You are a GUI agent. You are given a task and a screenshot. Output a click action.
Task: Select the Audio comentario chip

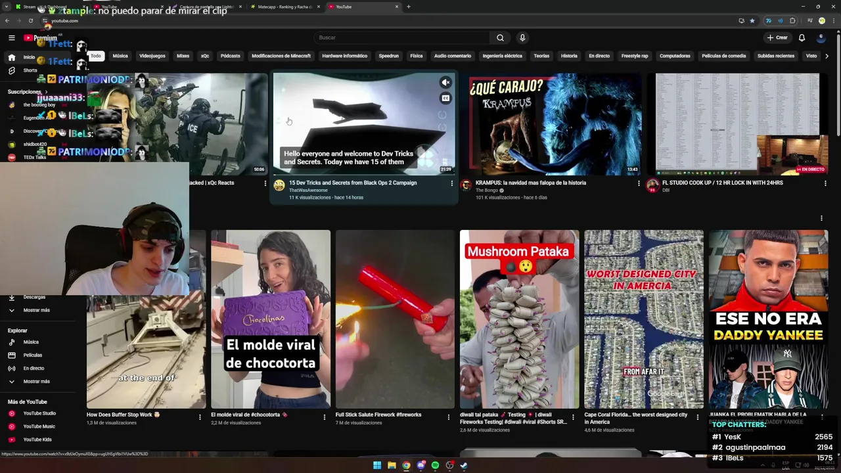click(453, 56)
